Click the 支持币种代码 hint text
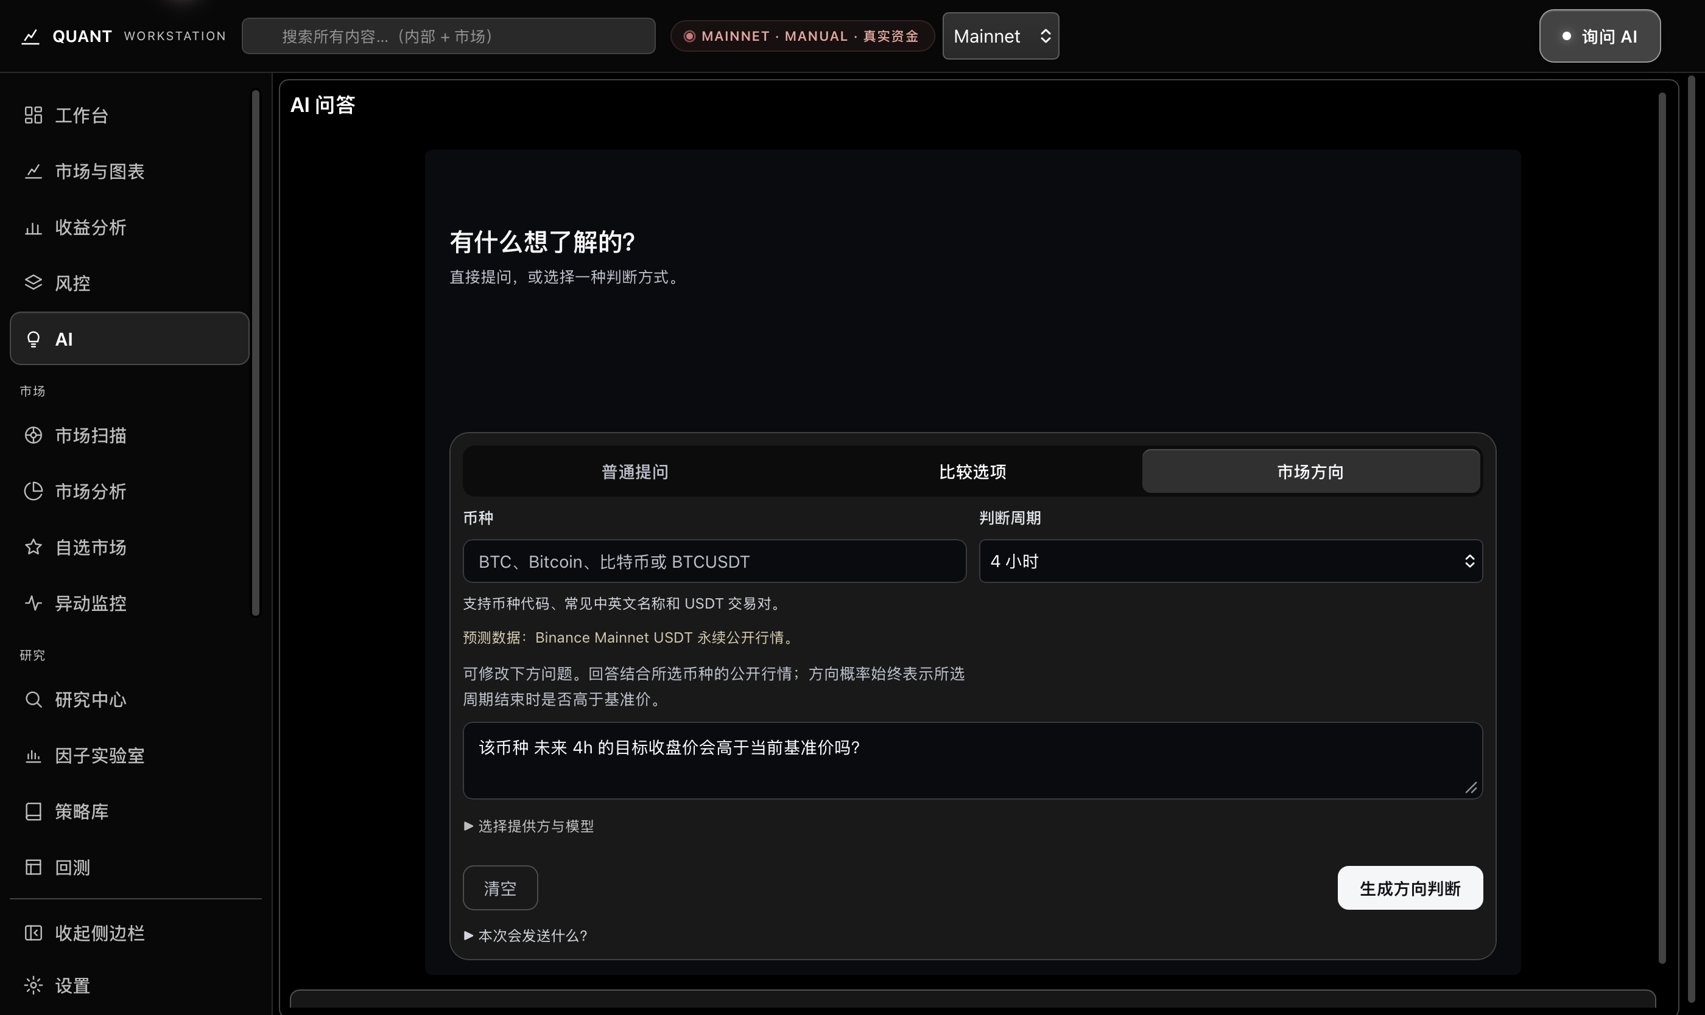Screen dimensions: 1705x1015 click(x=624, y=603)
